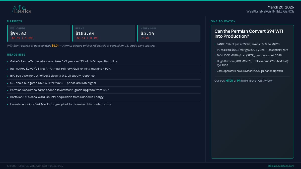The image size is (301, 169).
Task: Open the Qatar's Ras Laffan repairs headline
Action: point(64,61)
